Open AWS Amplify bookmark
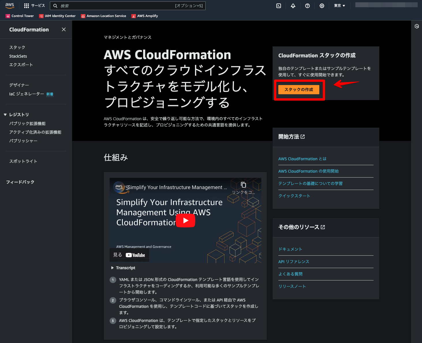 tap(145, 16)
